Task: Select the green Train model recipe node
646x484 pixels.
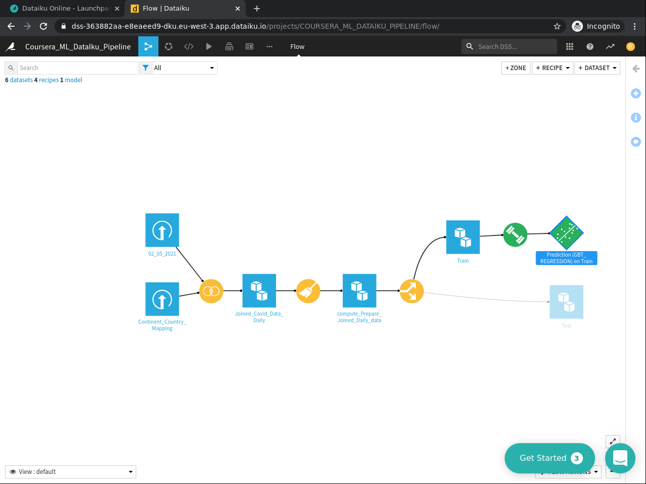Action: [x=515, y=234]
